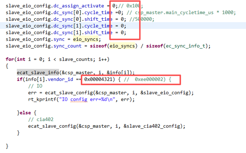The image size is (246, 153).
Task: Click the 0x00004321 hex value
Action: 98,79
